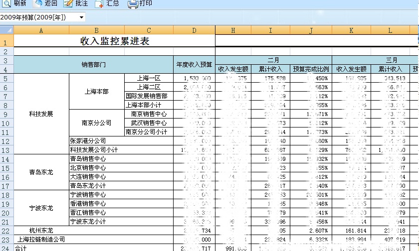Click the 返回 back arrow icon
The height and width of the screenshot is (251, 419).
(38, 3)
